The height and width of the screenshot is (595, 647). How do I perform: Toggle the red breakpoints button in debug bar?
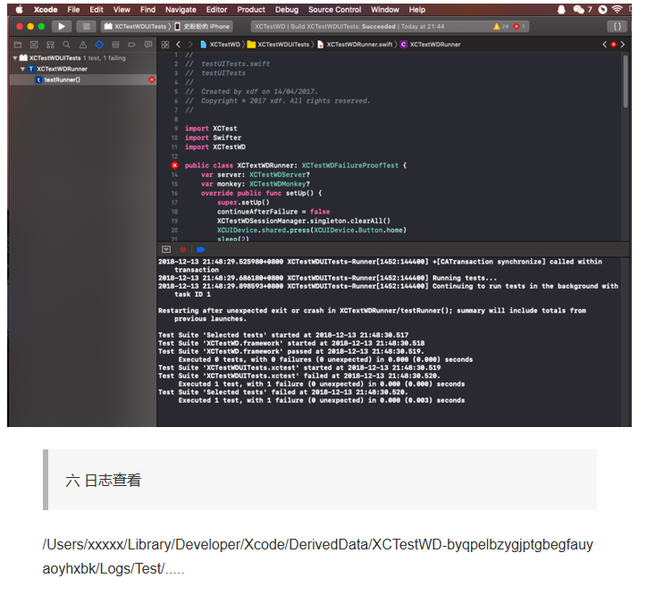coord(183,249)
